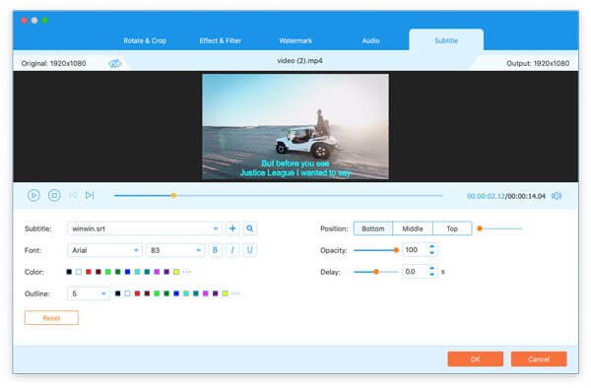Open the font size 83 dropdown

click(175, 250)
